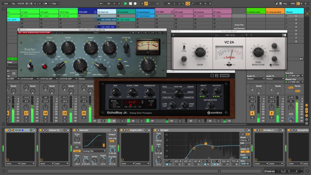The height and width of the screenshot is (175, 311).
Task: Hot-swap the Saturator preset icon
Action: pyautogui.click(x=112, y=130)
